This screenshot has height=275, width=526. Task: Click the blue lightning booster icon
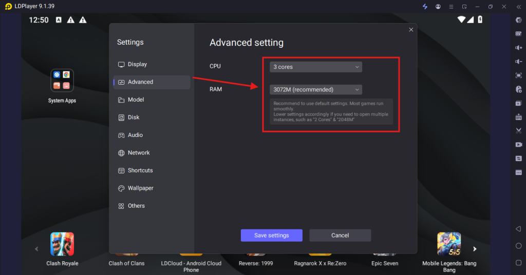[x=425, y=7]
